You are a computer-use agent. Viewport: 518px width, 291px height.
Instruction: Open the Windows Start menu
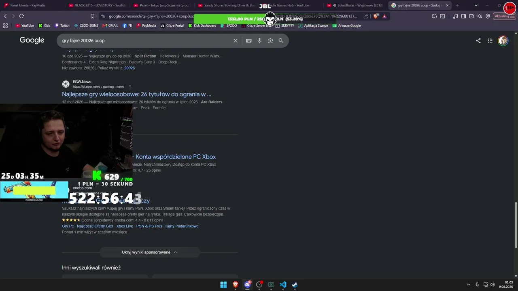point(223,285)
